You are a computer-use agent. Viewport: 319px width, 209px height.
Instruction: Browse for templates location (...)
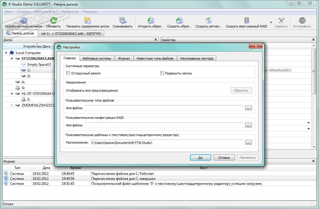pos(248,142)
